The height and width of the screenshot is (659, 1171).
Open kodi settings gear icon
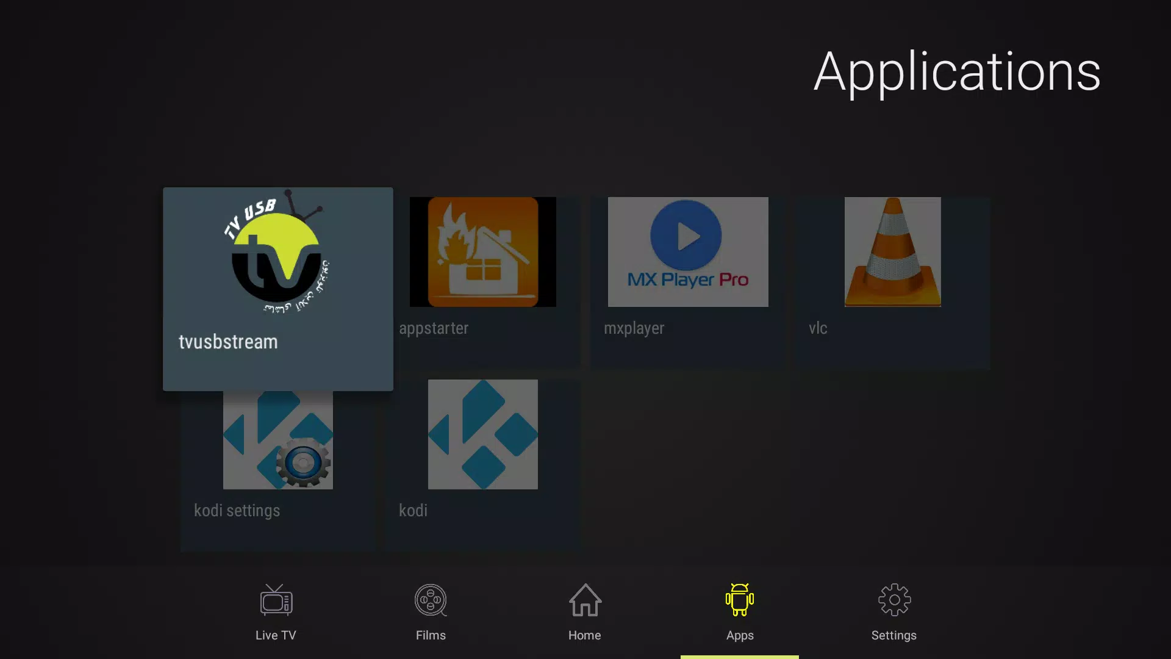point(278,440)
